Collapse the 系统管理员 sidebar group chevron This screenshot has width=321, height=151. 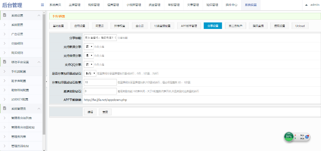pyautogui.click(x=39, y=109)
